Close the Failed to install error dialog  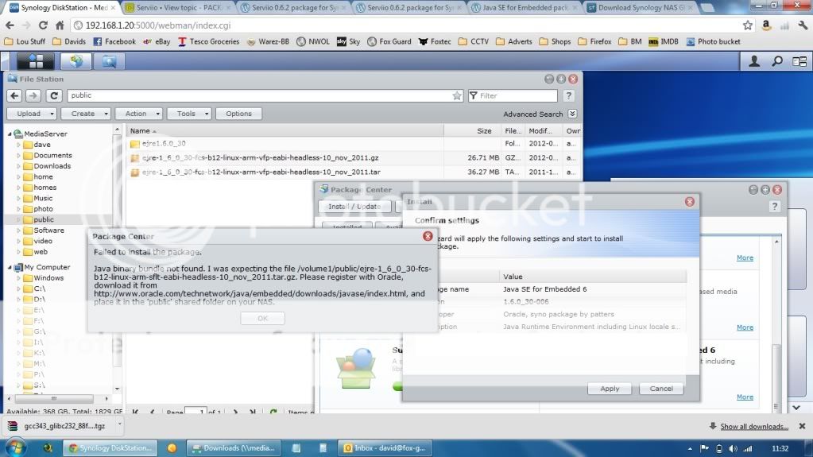point(428,236)
